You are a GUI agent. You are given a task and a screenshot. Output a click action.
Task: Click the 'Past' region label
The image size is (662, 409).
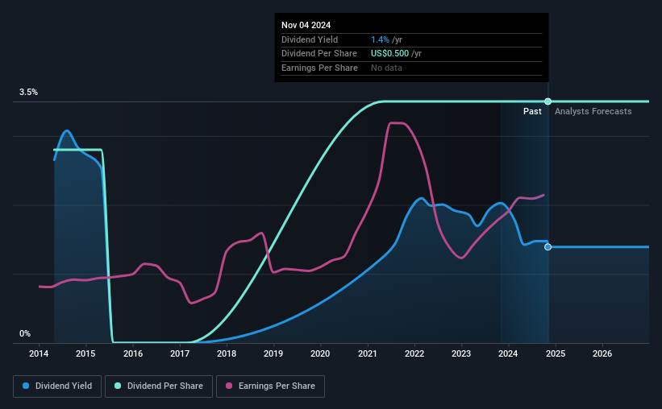[x=532, y=111]
